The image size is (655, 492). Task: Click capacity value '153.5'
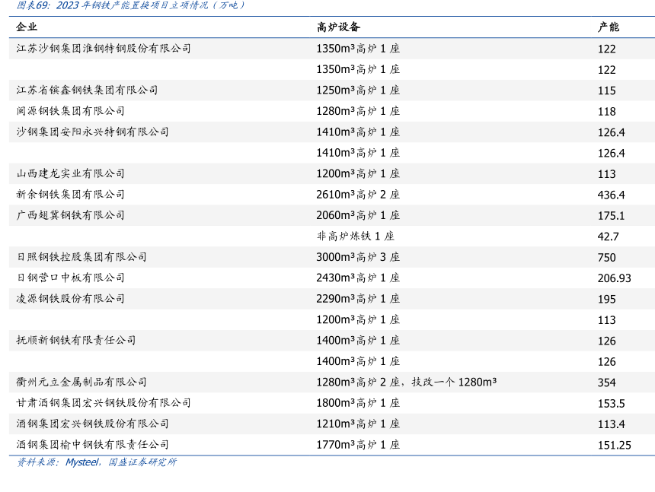tap(611, 404)
